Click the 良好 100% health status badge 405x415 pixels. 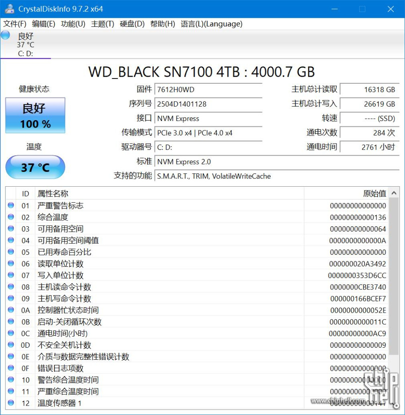35,115
